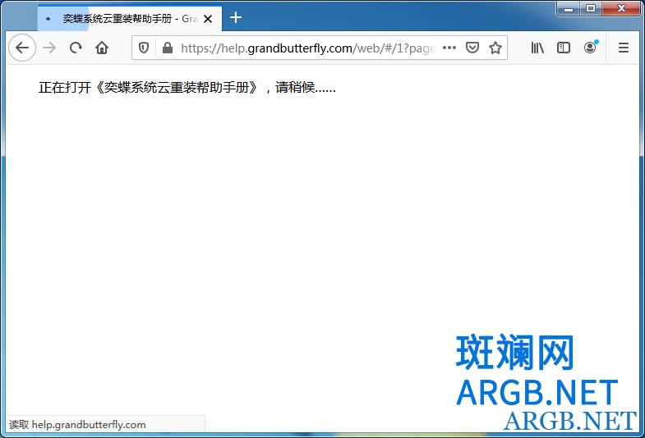Image resolution: width=645 pixels, height=438 pixels.
Task: Maximize the Firefox window
Action: (x=591, y=9)
